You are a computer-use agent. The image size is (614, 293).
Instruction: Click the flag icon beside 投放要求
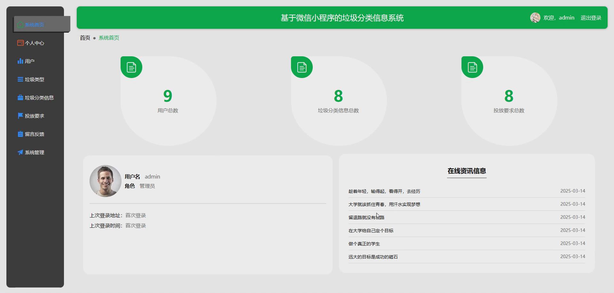pos(20,115)
